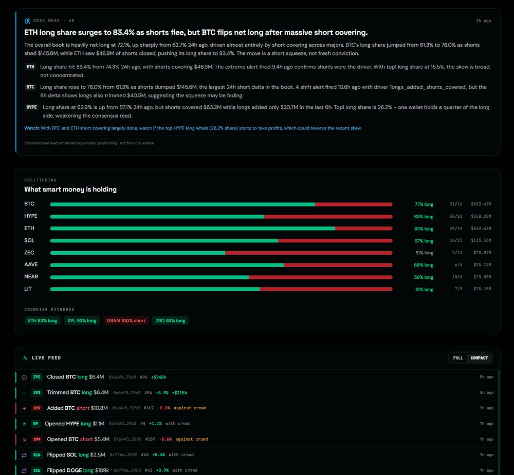Click the Desk Read icon in the summary card
Image resolution: width=514 pixels, height=475 pixels.
[27, 21]
